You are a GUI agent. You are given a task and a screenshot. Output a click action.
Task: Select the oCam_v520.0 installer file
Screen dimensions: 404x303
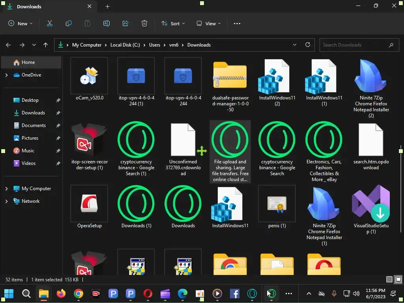click(x=89, y=79)
